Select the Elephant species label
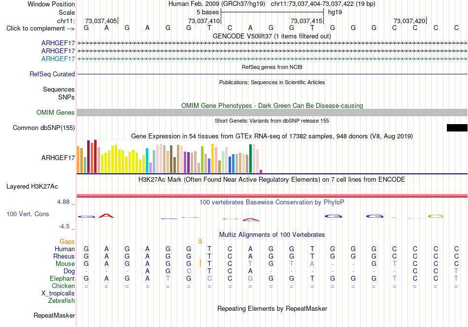The height and width of the screenshot is (327, 468). pos(62,278)
